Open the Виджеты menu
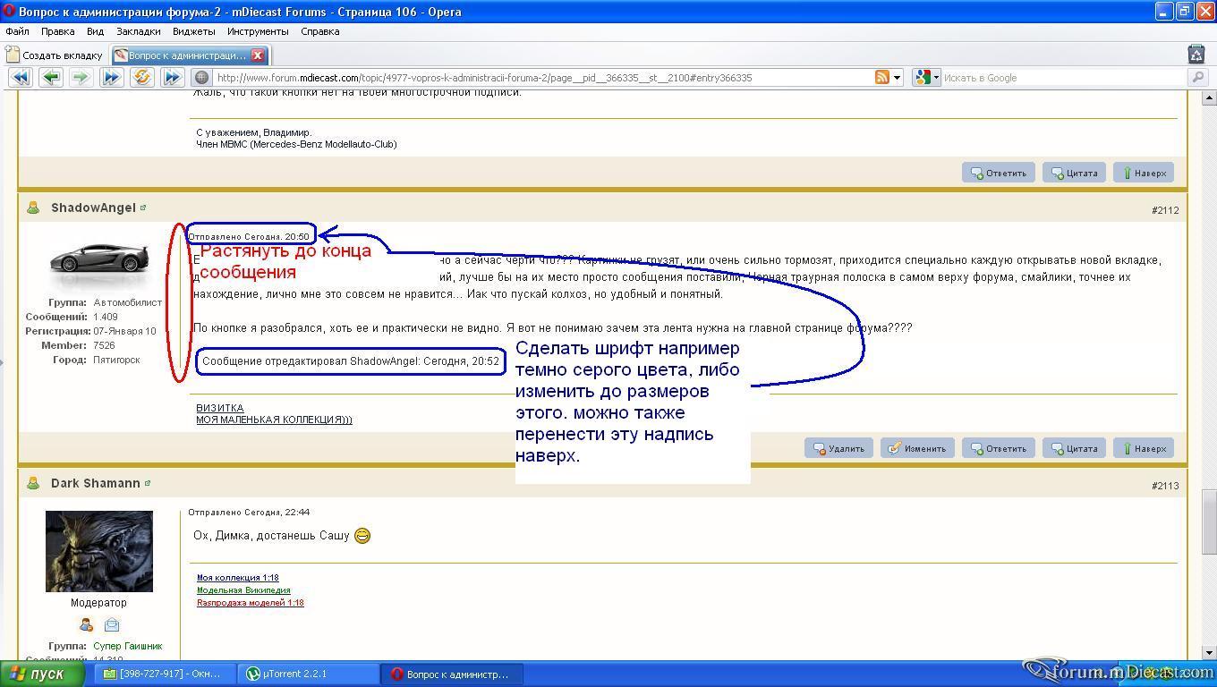Screen dimensions: 1217x687 [x=193, y=31]
